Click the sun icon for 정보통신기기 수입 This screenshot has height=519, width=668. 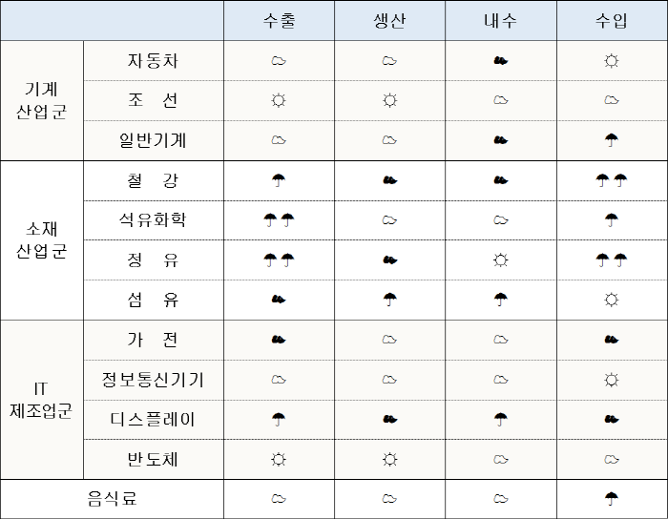click(x=612, y=380)
